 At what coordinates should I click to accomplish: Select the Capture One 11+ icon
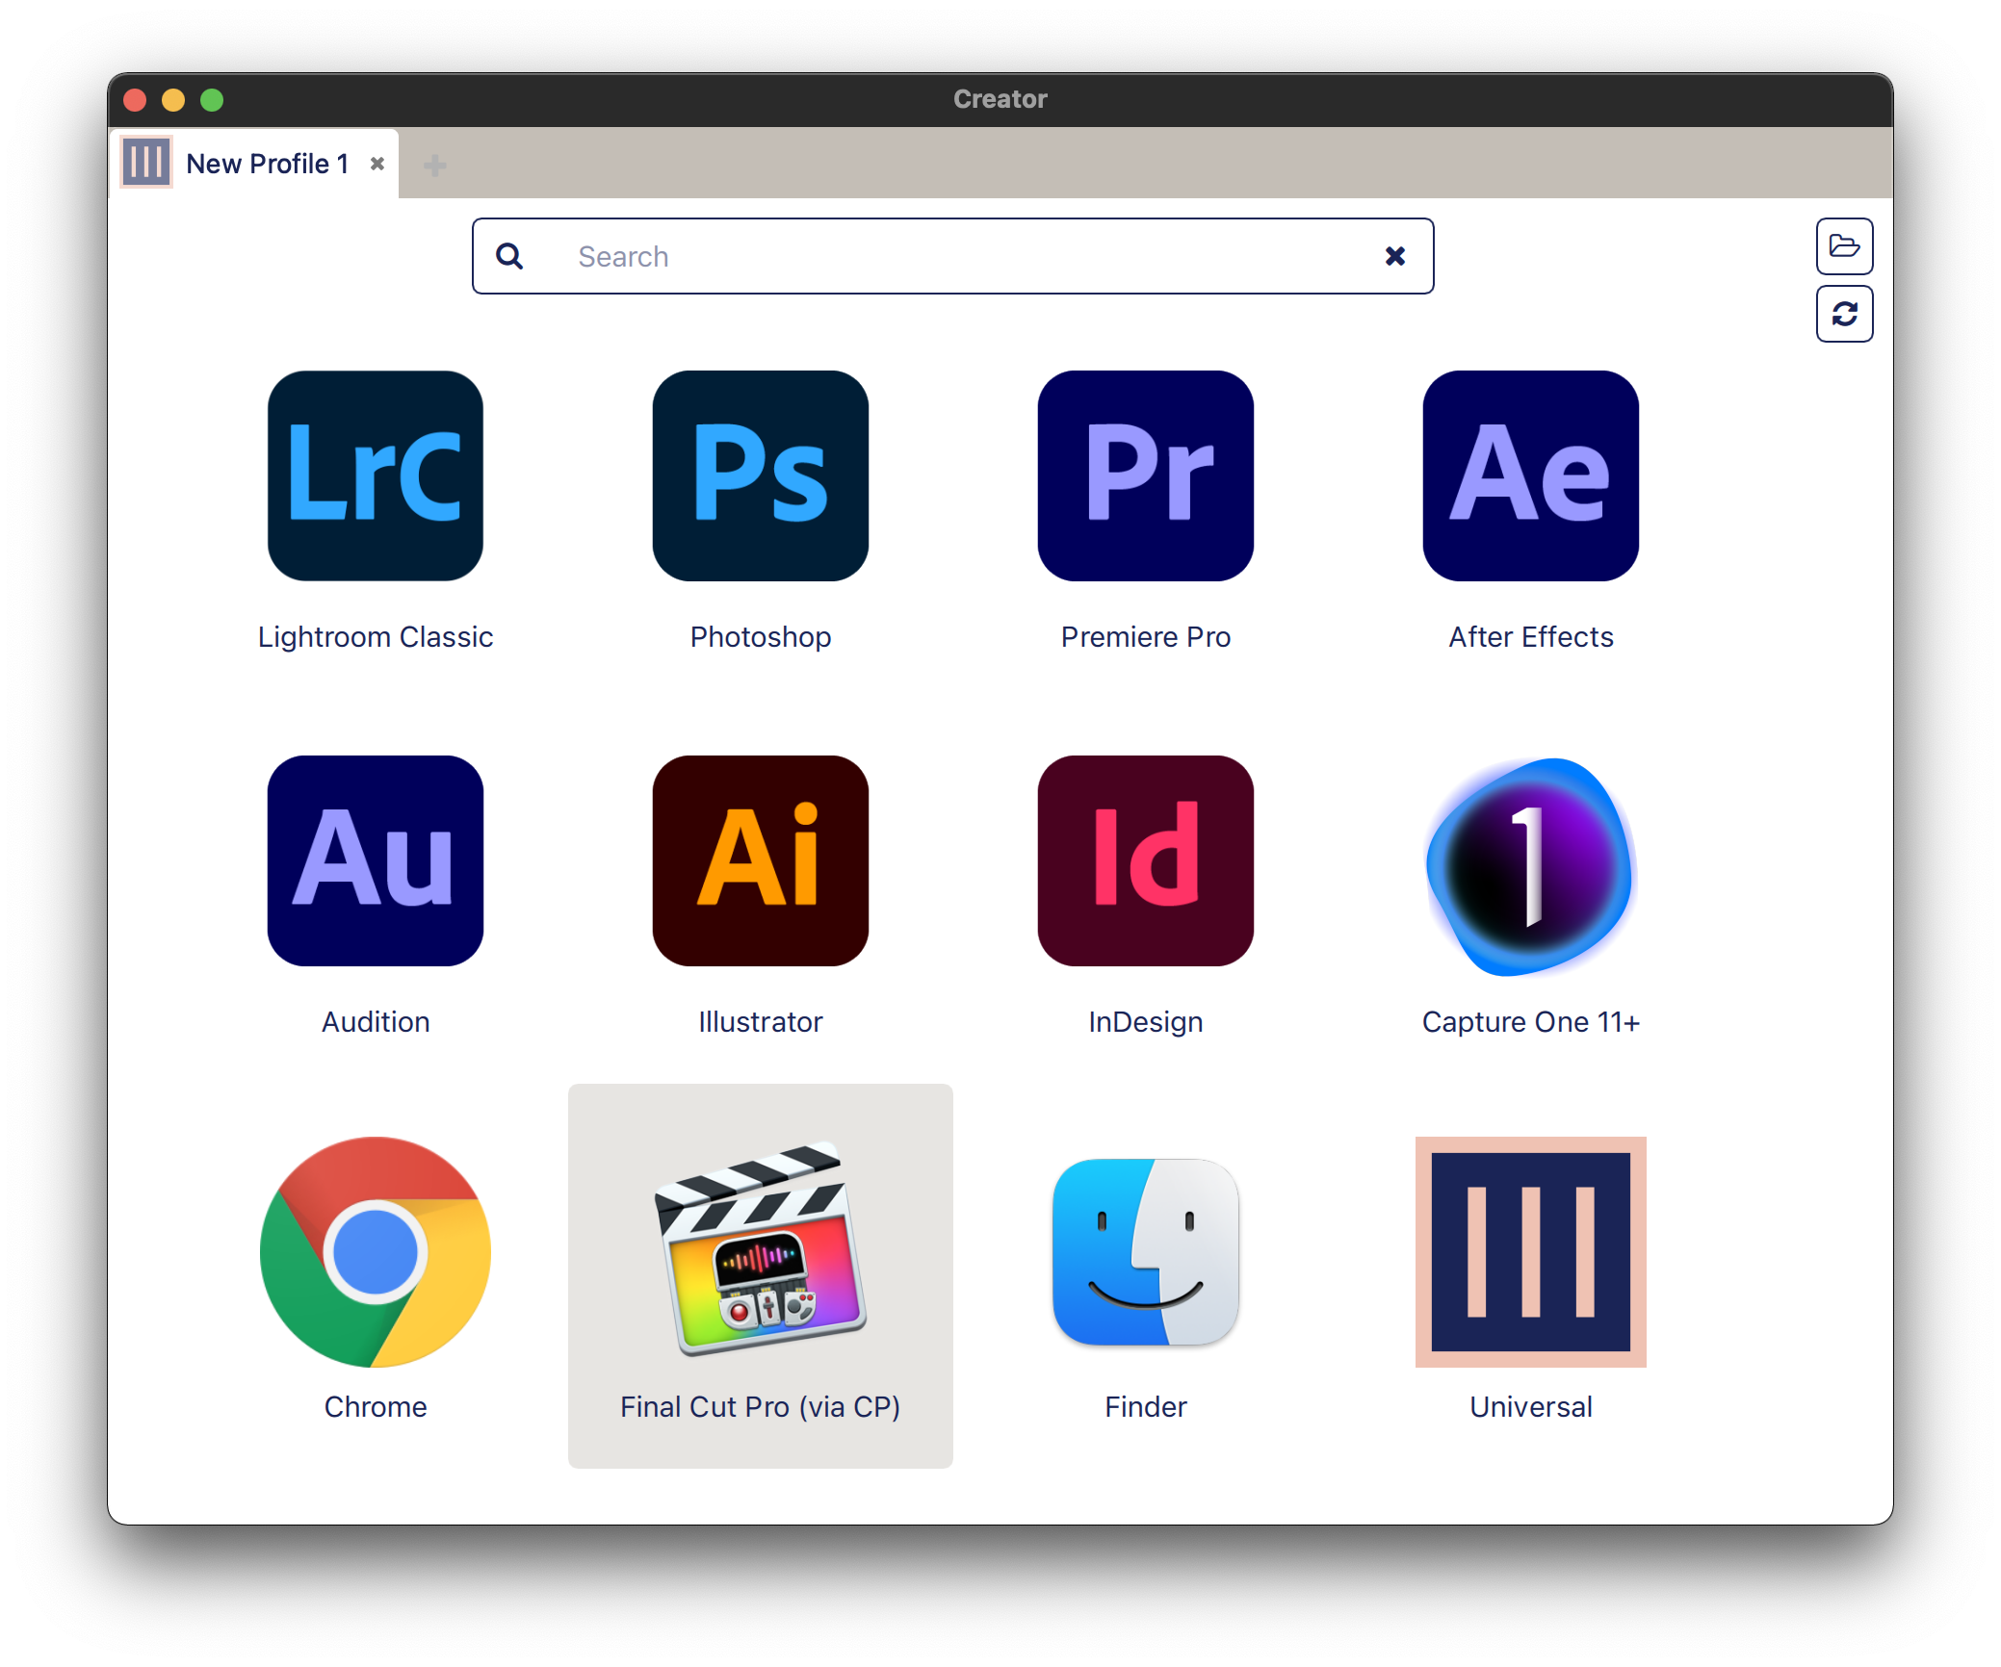1531,866
